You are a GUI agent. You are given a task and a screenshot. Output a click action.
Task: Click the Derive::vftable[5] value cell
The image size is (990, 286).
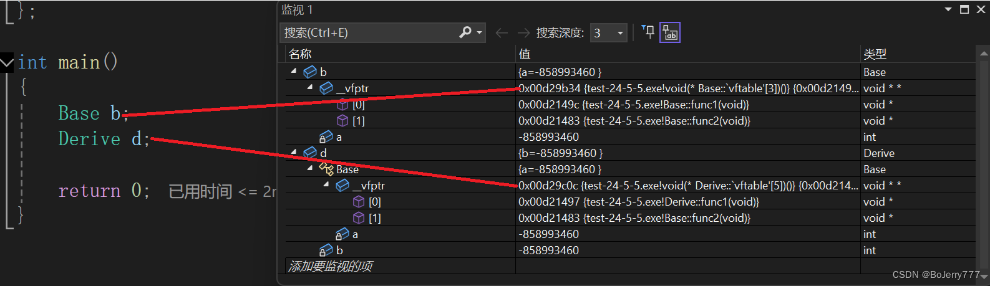[688, 186]
